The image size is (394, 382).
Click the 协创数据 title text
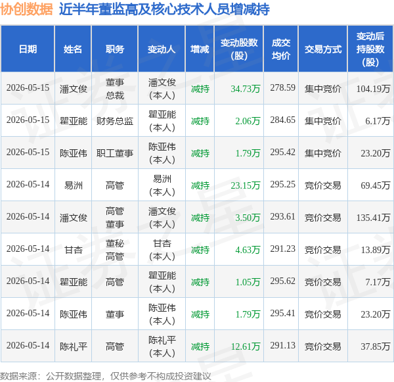coord(26,9)
